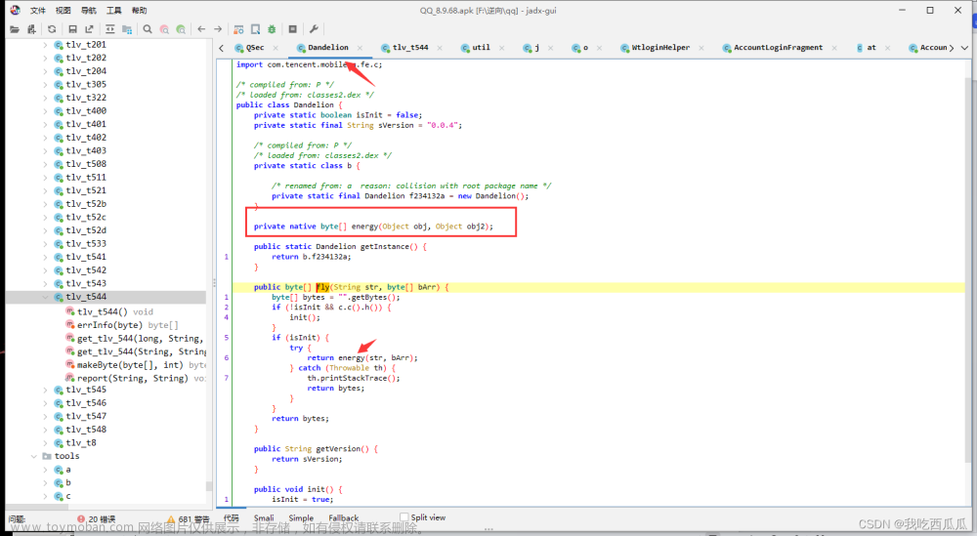Close the tlv_t544 tab
977x536 pixels.
tap(440, 48)
